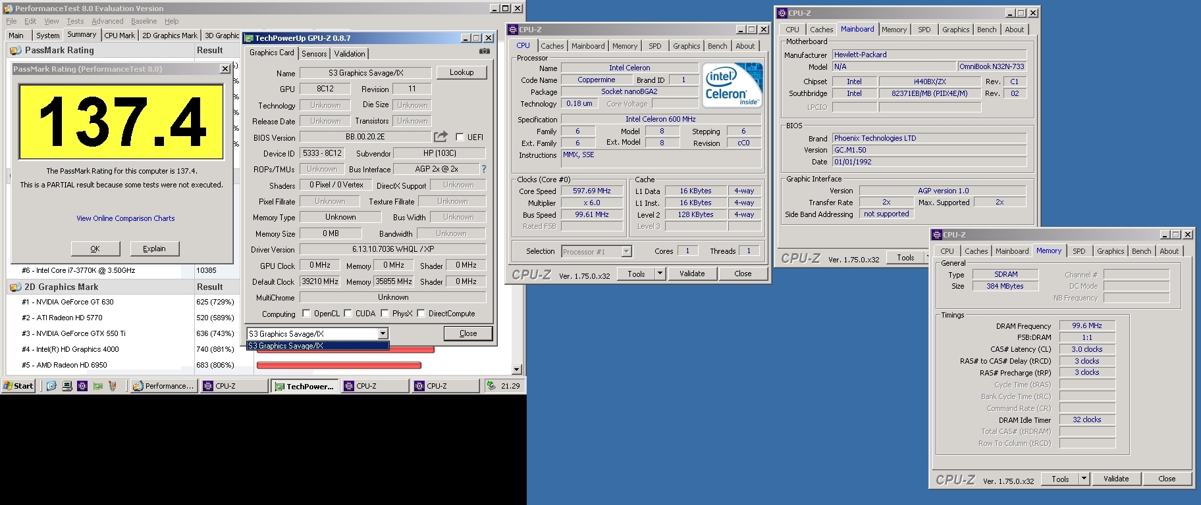Click the Explain button

click(155, 249)
